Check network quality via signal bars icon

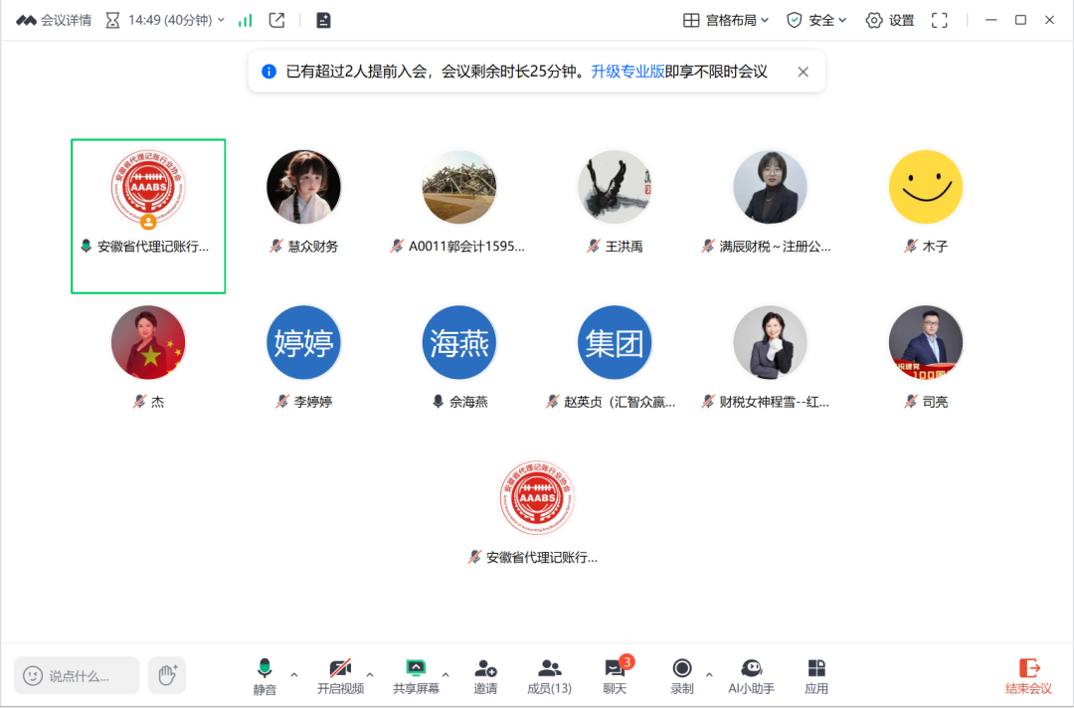[245, 19]
